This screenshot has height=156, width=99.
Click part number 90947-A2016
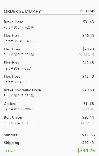19,27
